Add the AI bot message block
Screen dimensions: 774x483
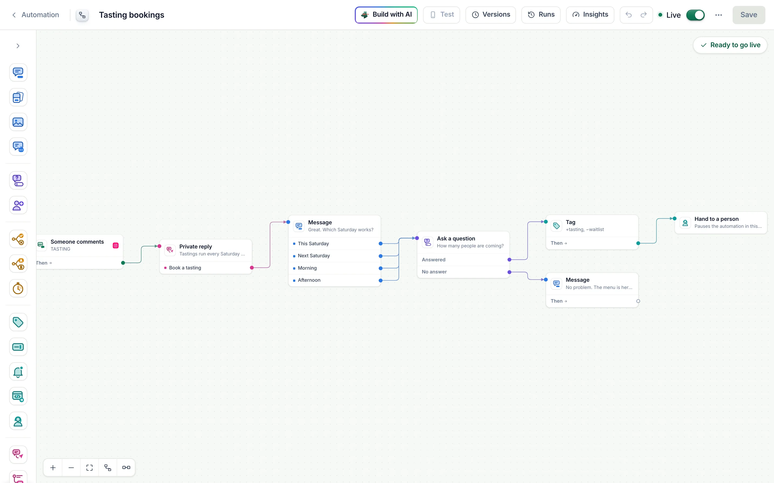point(18,147)
